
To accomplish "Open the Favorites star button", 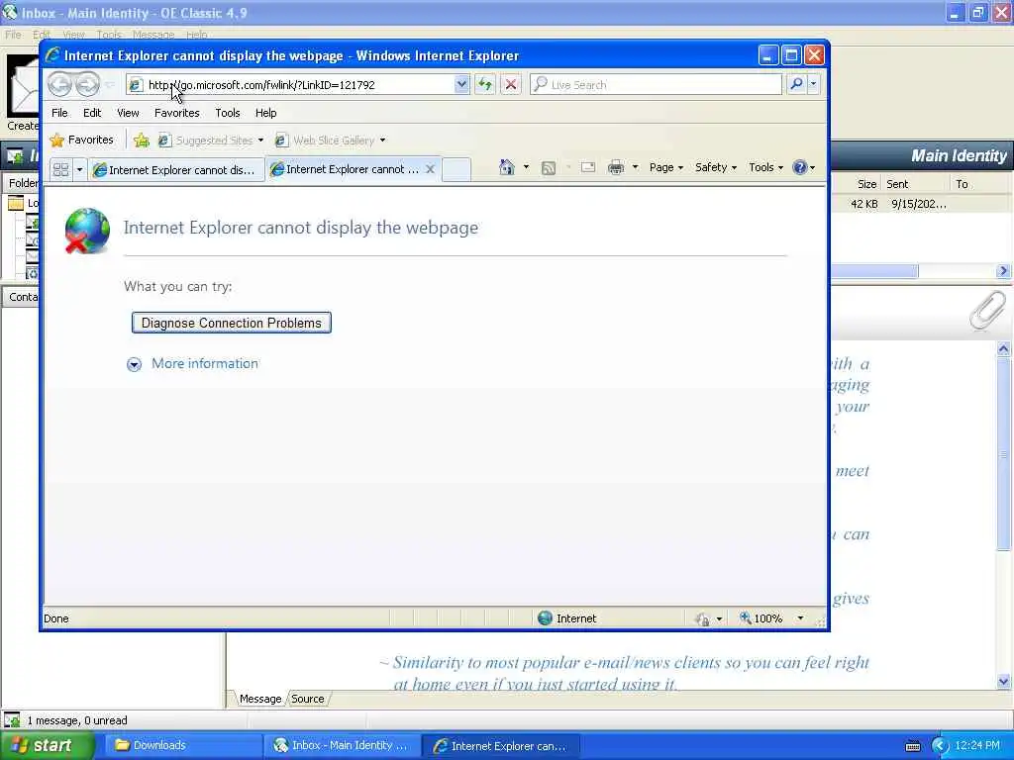I will (81, 140).
